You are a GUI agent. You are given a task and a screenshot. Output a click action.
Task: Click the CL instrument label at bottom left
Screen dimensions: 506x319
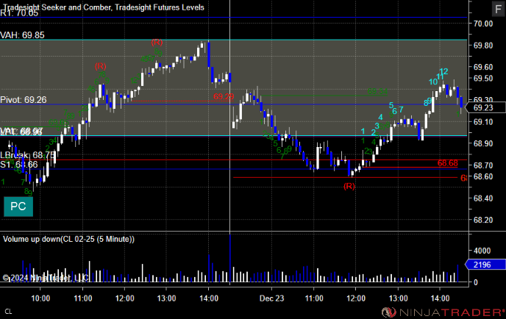[8, 312]
